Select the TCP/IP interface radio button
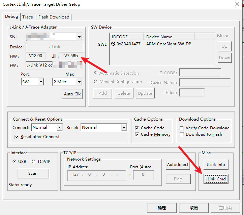This screenshot has width=244, height=215. pyautogui.click(x=34, y=162)
